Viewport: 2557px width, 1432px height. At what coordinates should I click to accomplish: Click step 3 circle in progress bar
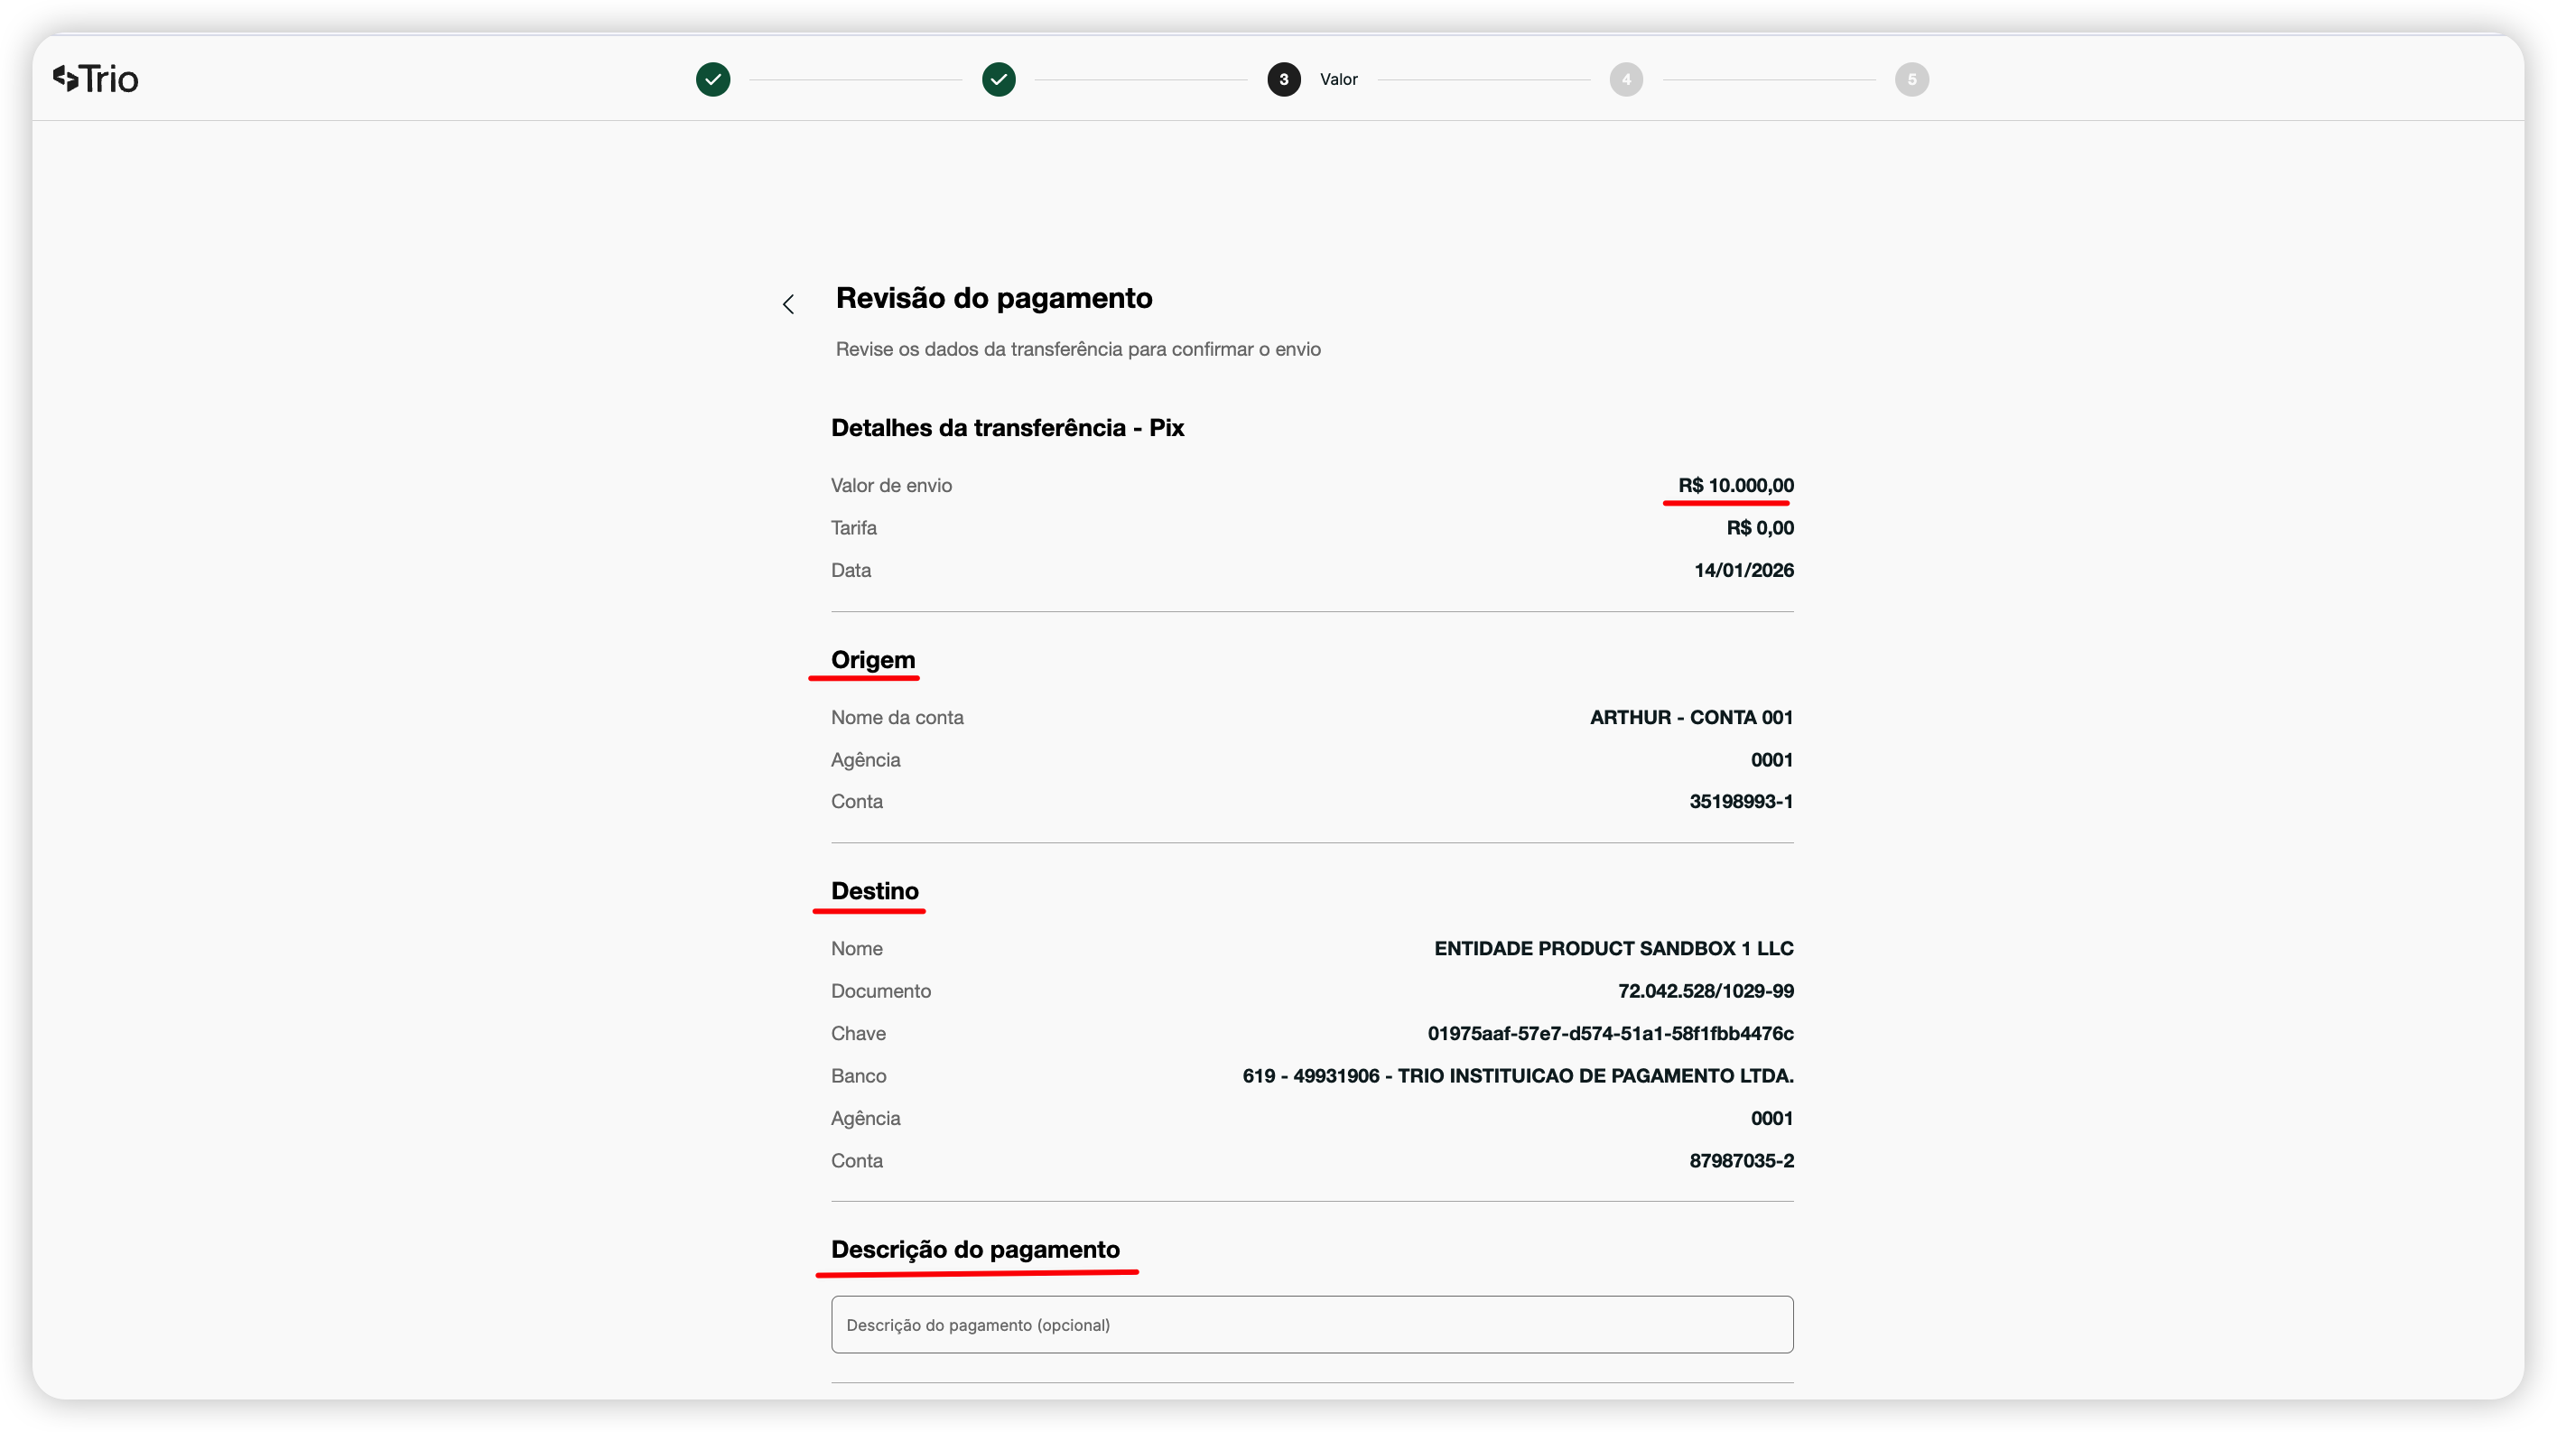pos(1283,79)
